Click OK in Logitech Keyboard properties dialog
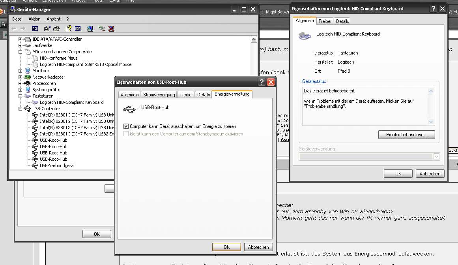 point(398,173)
